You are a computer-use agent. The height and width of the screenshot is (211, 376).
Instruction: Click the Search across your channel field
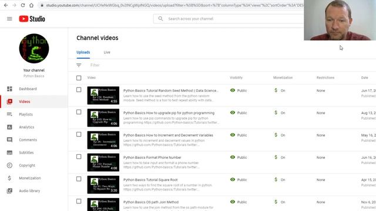pyautogui.click(x=229, y=19)
